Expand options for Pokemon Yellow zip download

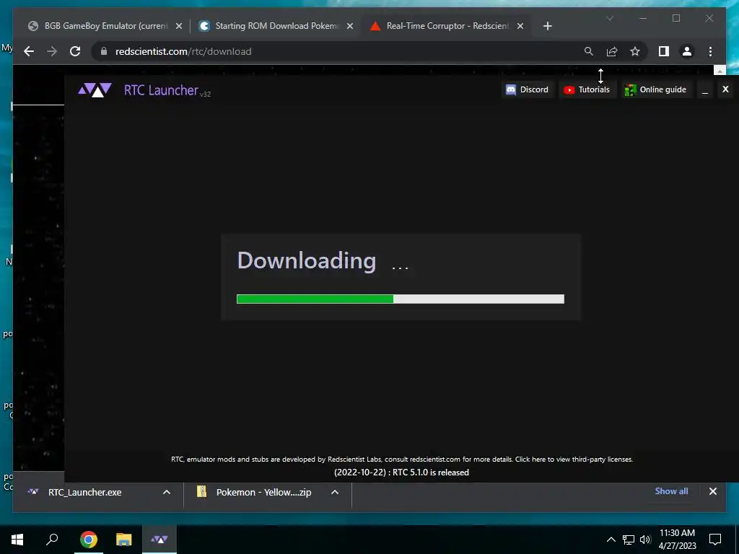pyautogui.click(x=335, y=492)
